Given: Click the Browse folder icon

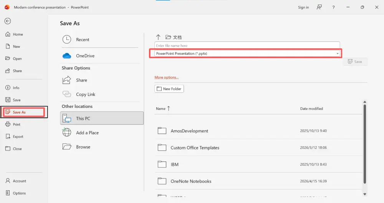Looking at the screenshot, I should click(66, 147).
